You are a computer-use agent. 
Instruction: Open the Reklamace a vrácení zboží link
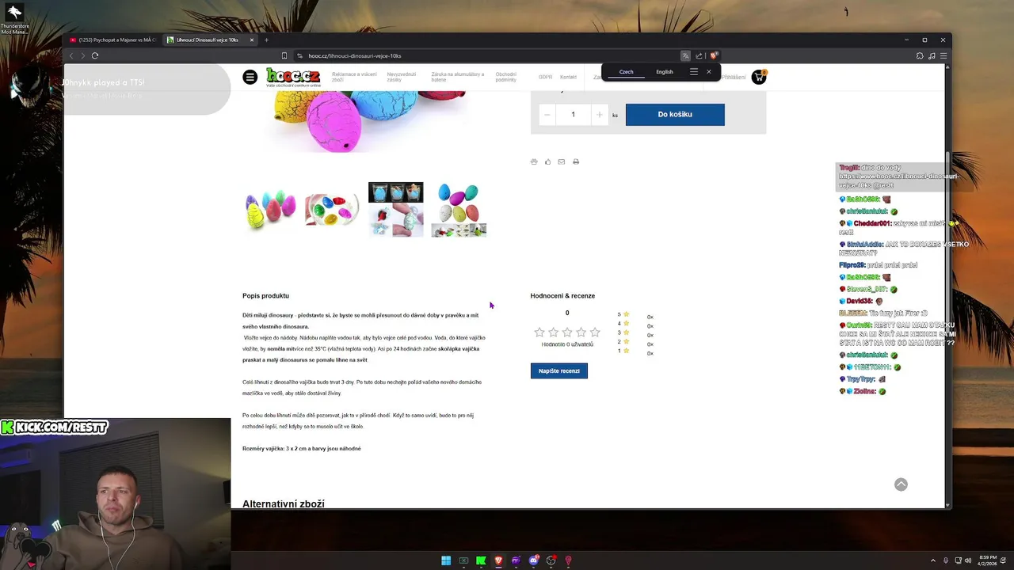pos(354,77)
